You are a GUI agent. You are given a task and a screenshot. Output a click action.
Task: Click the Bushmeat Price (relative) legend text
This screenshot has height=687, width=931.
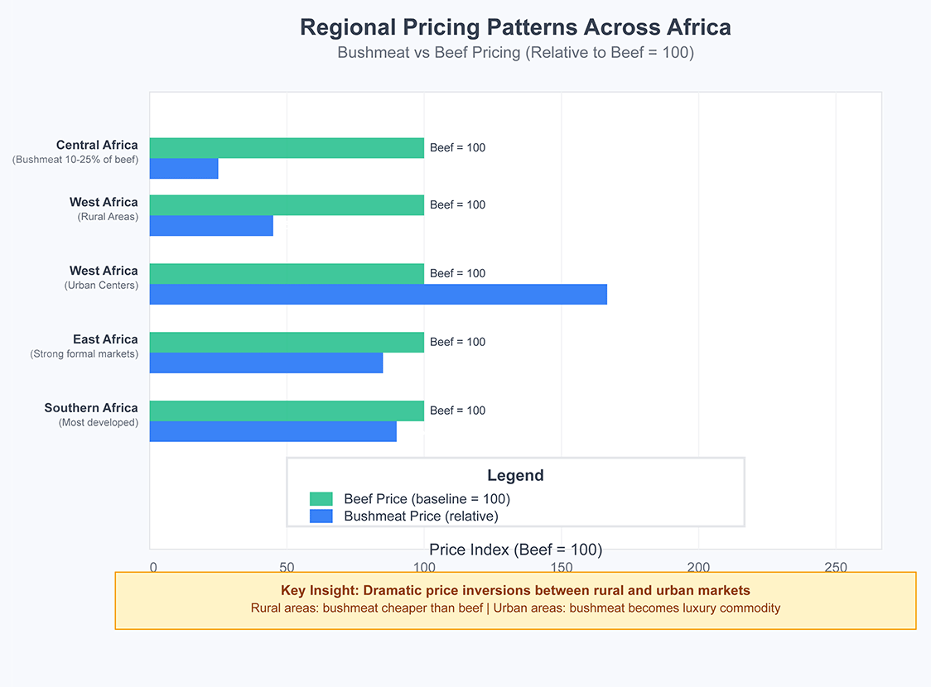pos(421,516)
